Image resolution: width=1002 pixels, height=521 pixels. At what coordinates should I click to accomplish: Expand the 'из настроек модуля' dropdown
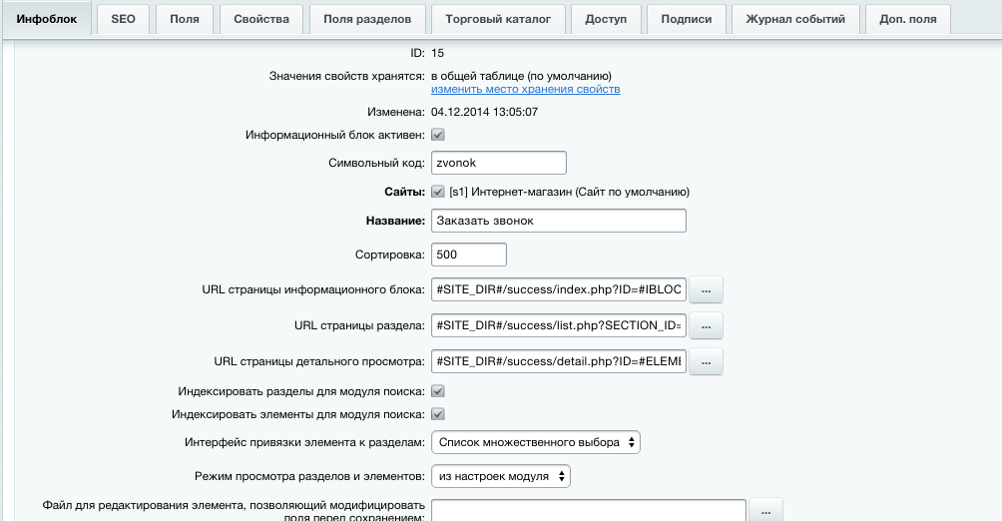(501, 476)
